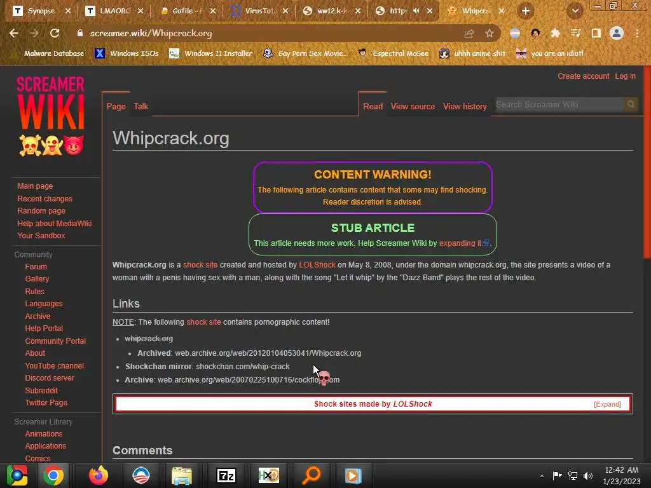This screenshot has height=488, width=651.
Task: Open the YouTube channel sidebar link
Action: (x=55, y=365)
